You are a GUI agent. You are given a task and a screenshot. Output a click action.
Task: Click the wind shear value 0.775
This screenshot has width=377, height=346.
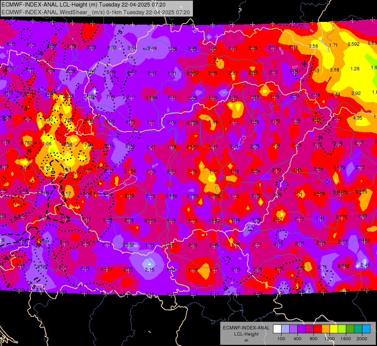pos(342,217)
